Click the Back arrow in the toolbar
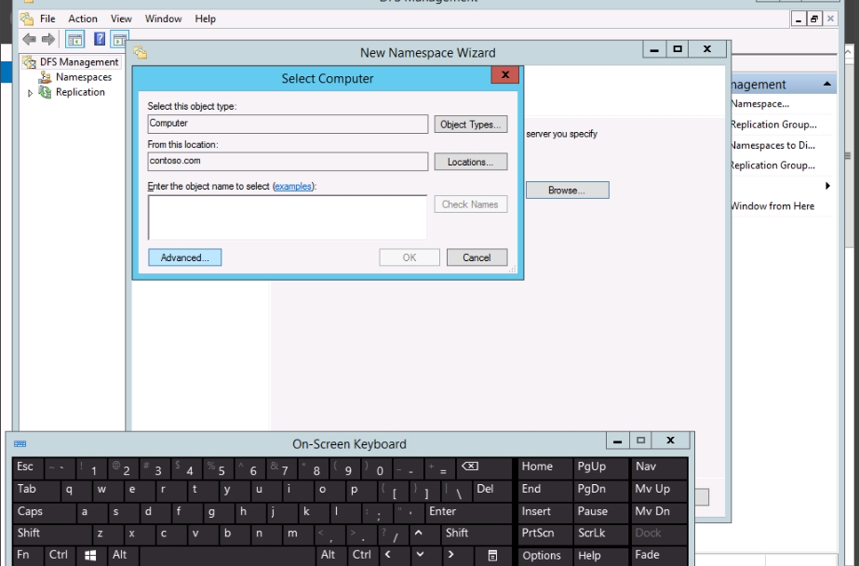Screen dimensions: 859x566 point(29,39)
